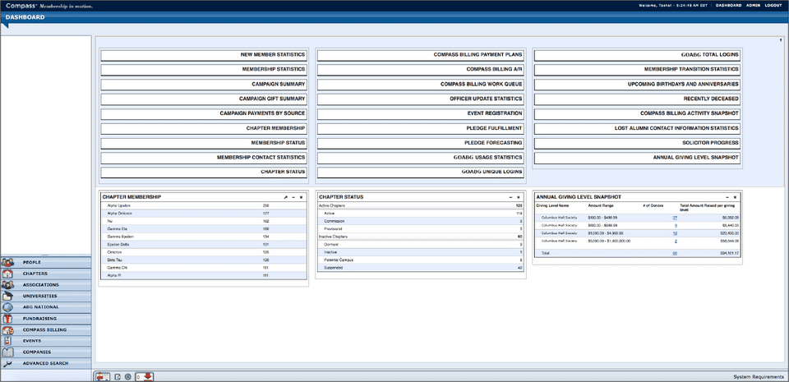Click the gear icon in bottom toolbar

pos(128,376)
